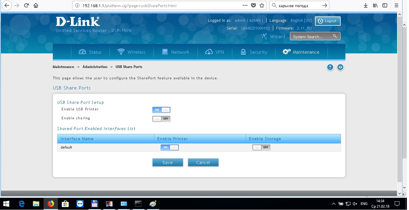Image resolution: width=409 pixels, height=210 pixels.
Task: Click the Maintenance breadcrumb
Action: [x=63, y=67]
